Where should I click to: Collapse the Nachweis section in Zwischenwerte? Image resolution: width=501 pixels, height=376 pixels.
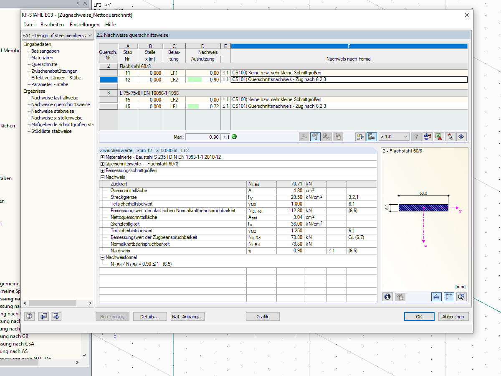(102, 177)
